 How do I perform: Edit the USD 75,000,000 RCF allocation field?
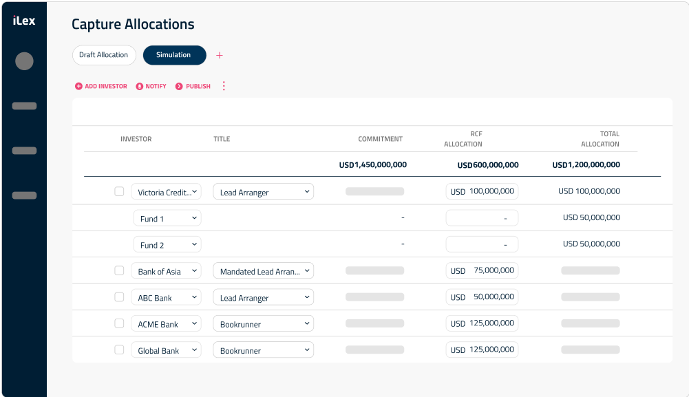[482, 270]
